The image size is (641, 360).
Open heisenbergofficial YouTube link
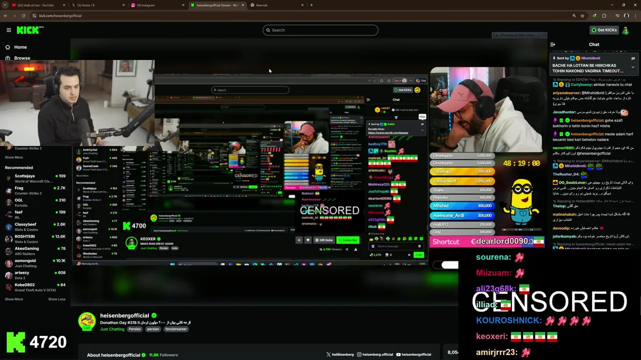[414, 354]
